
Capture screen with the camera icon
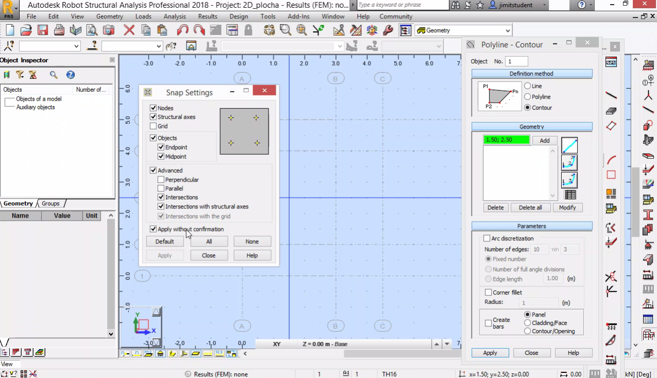tap(108, 30)
